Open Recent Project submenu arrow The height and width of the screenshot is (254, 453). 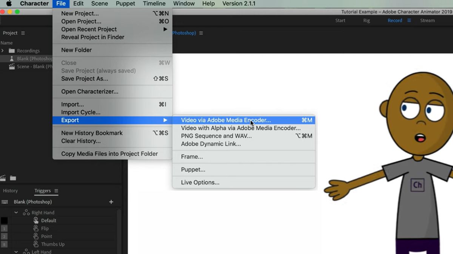[165, 29]
